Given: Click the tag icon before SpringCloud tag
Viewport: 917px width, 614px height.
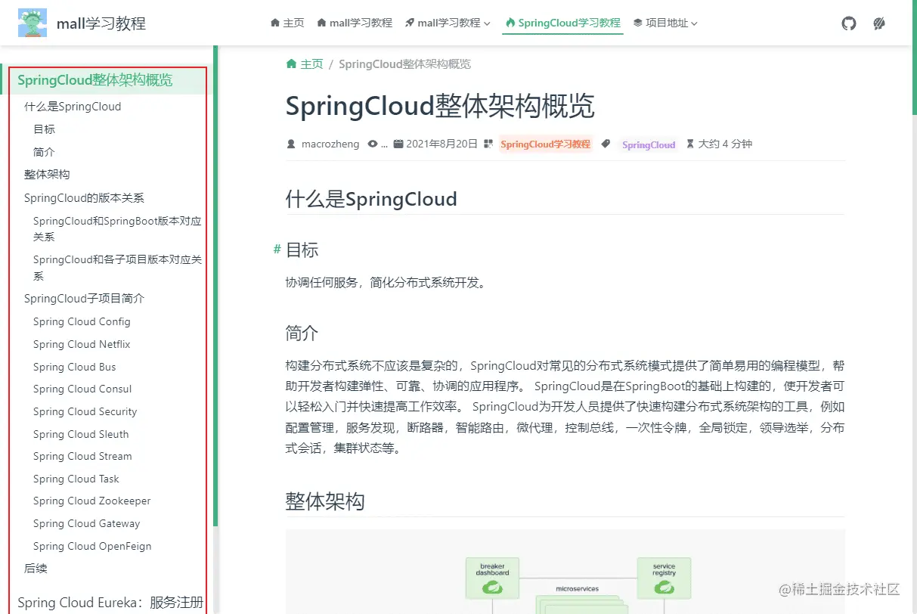Looking at the screenshot, I should tap(606, 144).
